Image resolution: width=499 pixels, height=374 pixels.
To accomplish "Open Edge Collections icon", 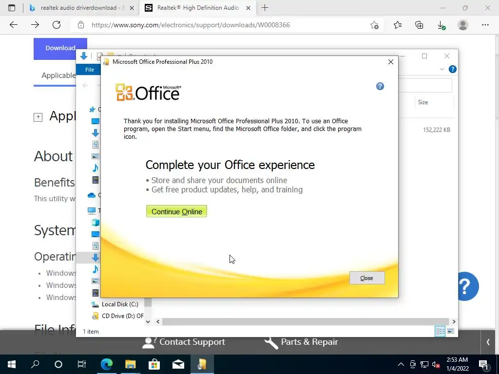I will [419, 25].
